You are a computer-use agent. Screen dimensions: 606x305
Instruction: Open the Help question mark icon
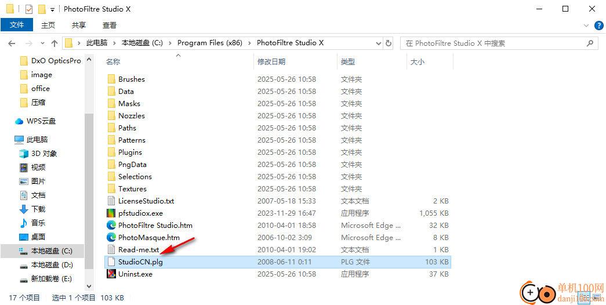(598, 26)
